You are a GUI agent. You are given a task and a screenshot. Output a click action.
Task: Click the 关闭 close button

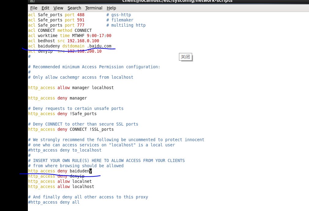tap(185, 57)
